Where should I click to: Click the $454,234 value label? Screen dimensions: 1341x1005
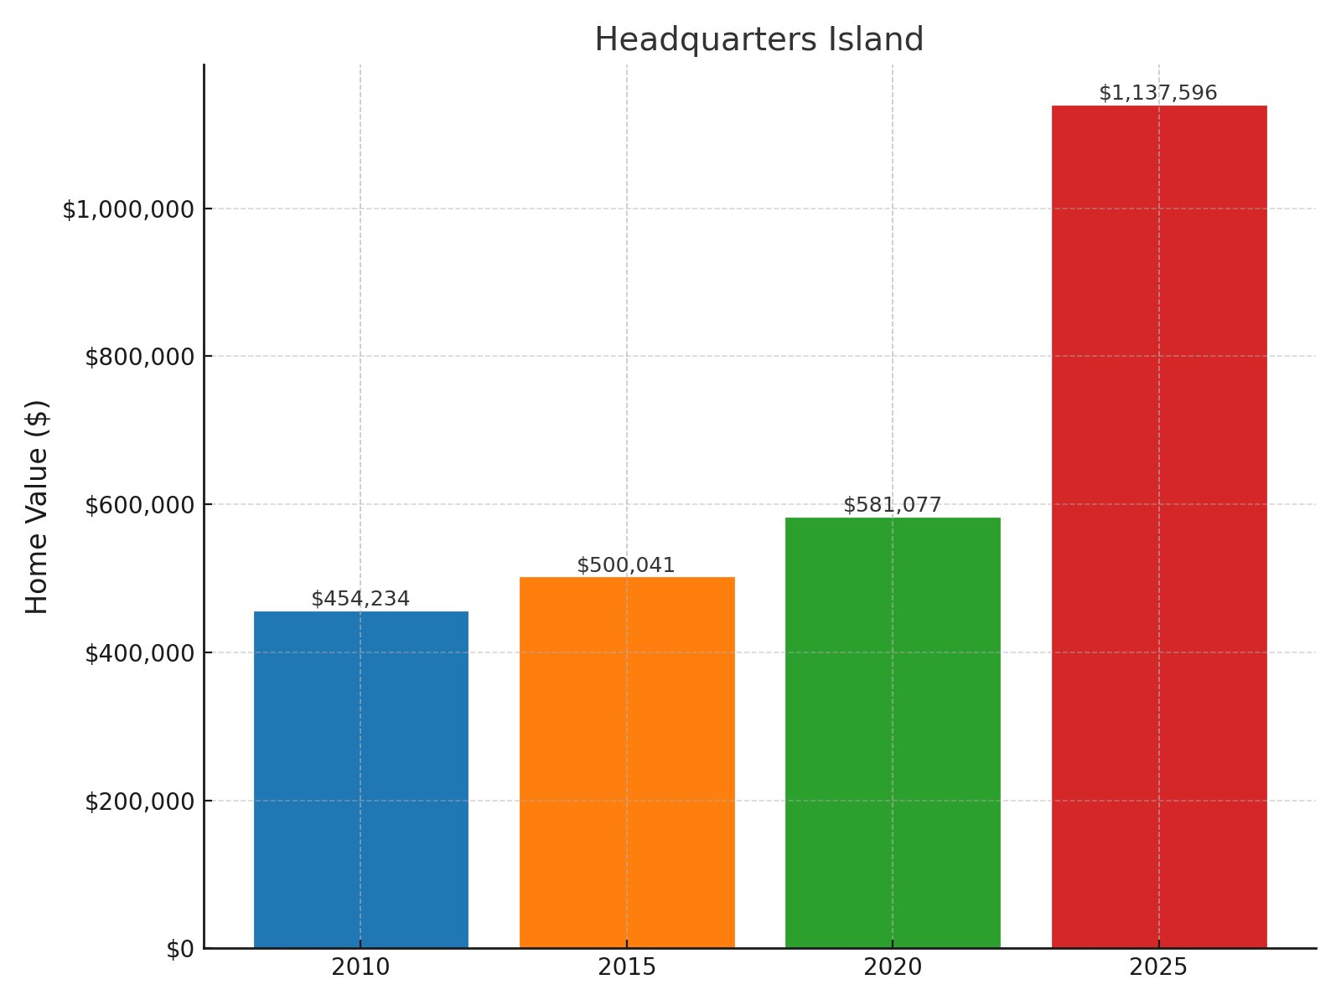360,598
